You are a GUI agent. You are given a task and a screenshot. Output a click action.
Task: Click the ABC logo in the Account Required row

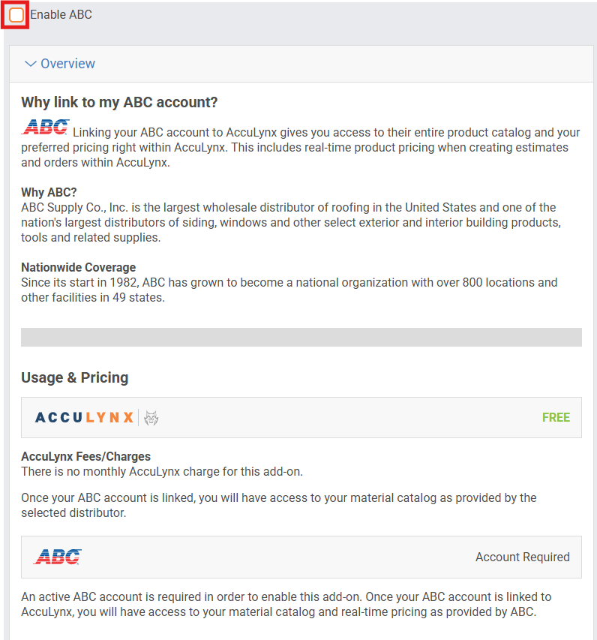[58, 557]
